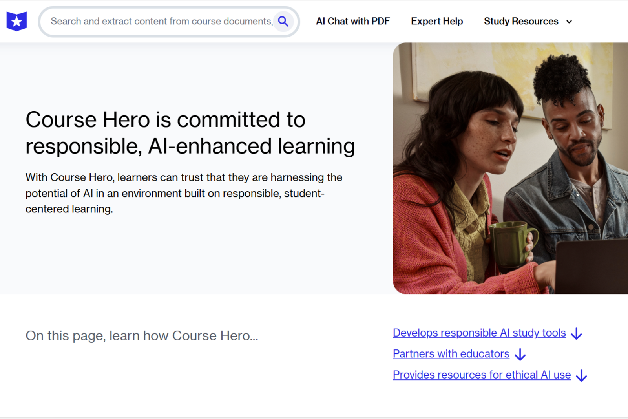Jump to "Provides resources for ethical AI use"
Screen dimensions: 628x419
coord(481,375)
